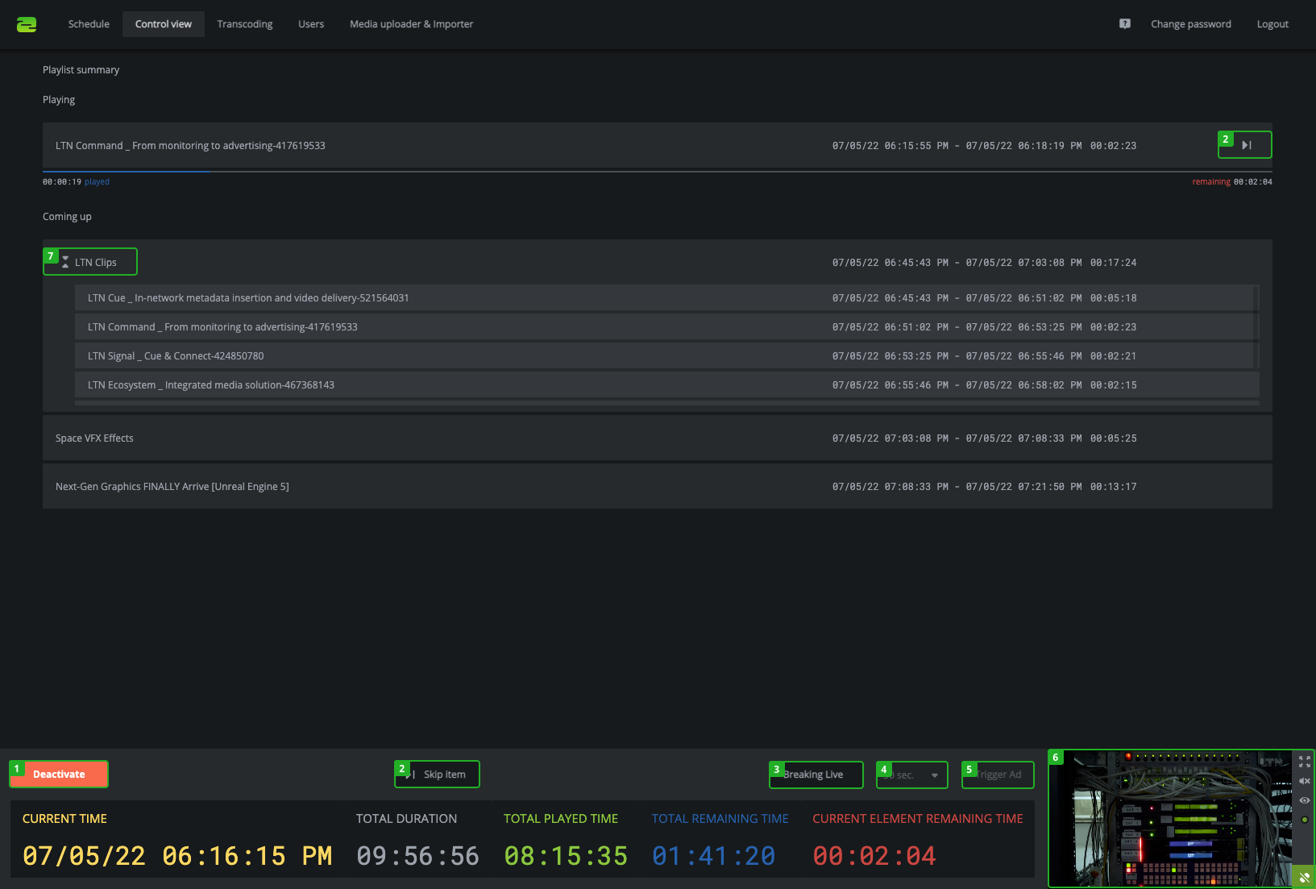Click the playing item progress bar
Viewport: 1316px width, 889px height.
tap(657, 172)
